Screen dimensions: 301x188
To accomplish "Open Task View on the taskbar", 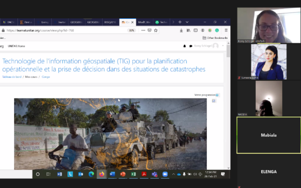I will pyautogui.click(x=48, y=174).
